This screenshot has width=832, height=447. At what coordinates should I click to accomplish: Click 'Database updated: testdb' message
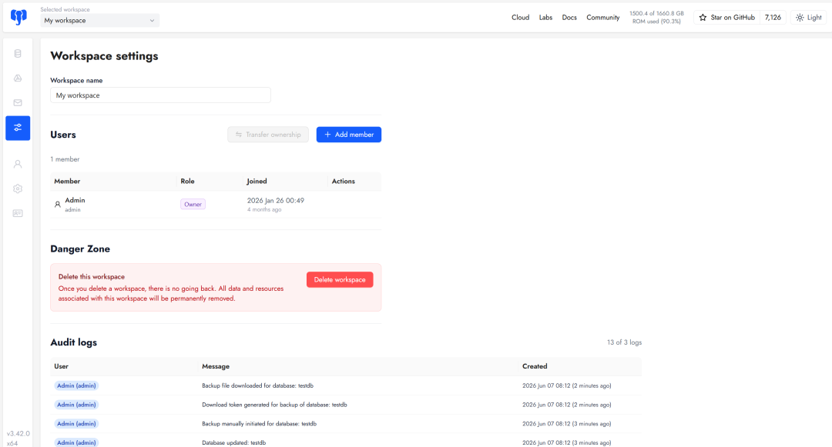233,442
